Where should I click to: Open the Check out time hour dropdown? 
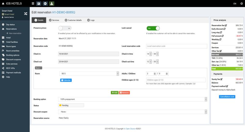pyautogui.click(x=149, y=62)
